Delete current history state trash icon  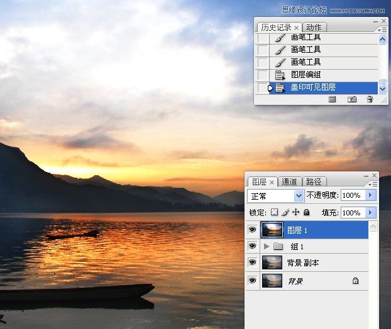(370, 99)
